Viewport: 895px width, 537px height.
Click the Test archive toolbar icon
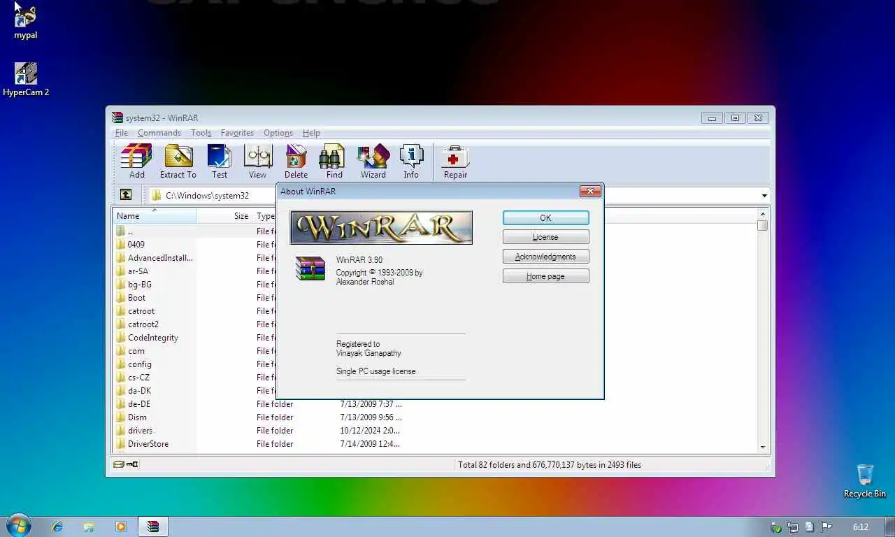[x=220, y=162]
